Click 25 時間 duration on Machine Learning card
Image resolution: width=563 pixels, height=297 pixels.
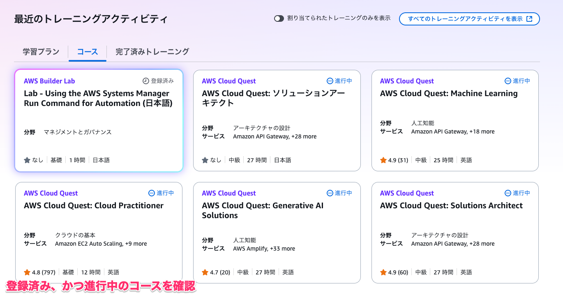tap(443, 160)
